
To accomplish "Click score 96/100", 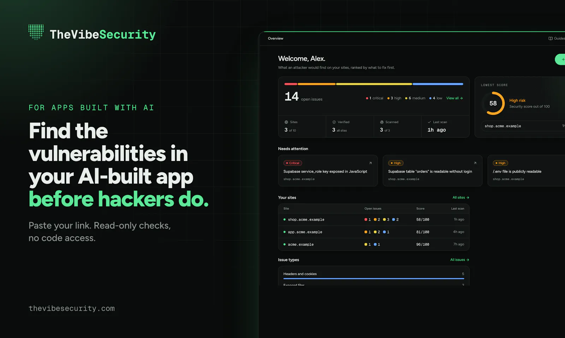I will tap(423, 244).
